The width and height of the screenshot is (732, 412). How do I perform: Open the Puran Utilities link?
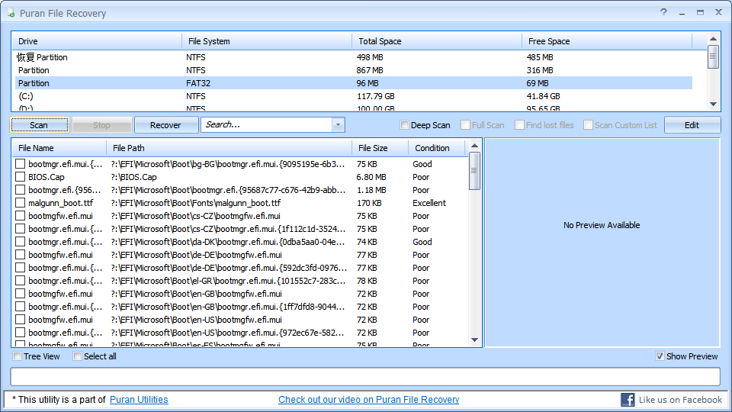point(139,399)
